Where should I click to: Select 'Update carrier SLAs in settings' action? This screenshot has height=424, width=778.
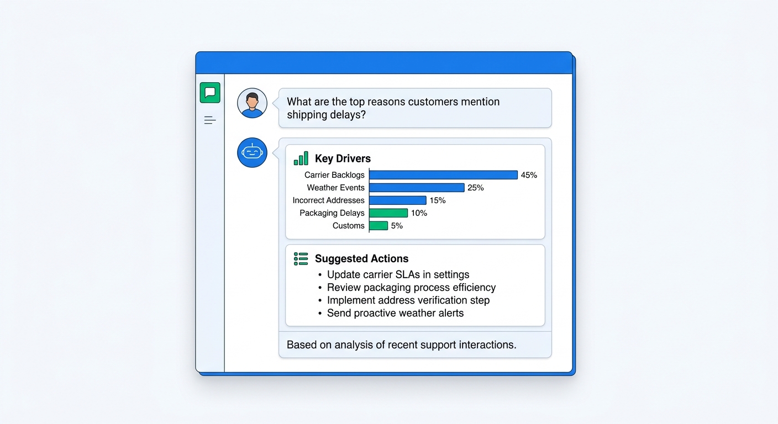(x=398, y=275)
